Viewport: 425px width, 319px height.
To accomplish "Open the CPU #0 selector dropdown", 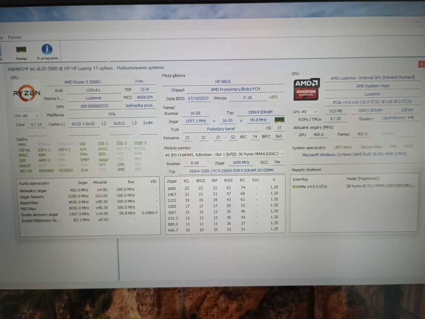I will pos(26,116).
